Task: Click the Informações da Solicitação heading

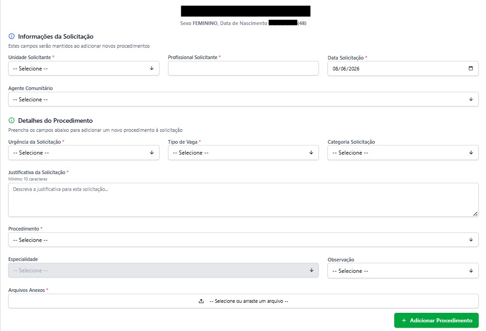Action: [x=56, y=37]
